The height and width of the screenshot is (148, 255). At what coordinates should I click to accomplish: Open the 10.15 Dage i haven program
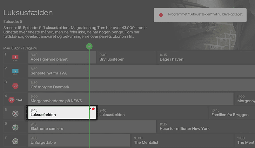coord(206,57)
